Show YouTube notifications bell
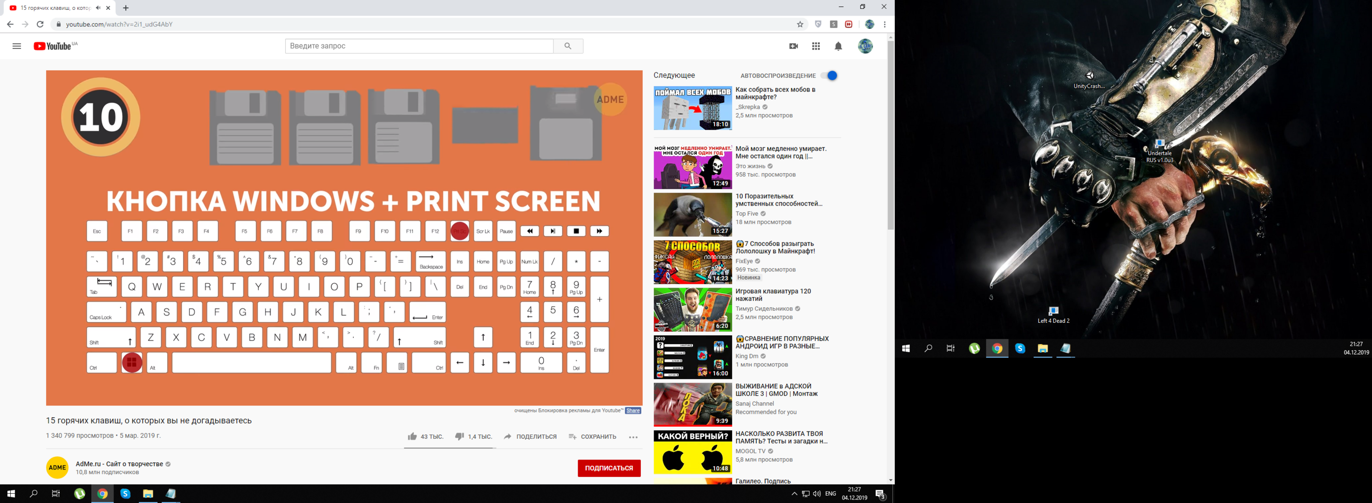Image resolution: width=1372 pixels, height=503 pixels. [x=838, y=47]
